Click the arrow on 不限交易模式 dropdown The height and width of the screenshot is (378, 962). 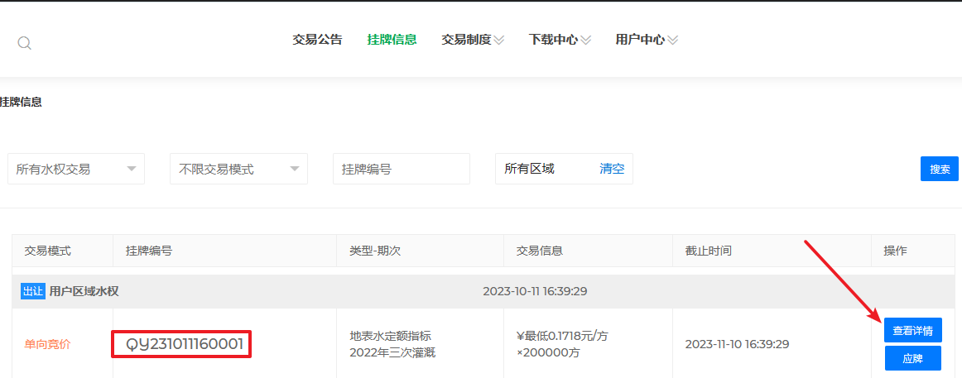[x=295, y=169]
